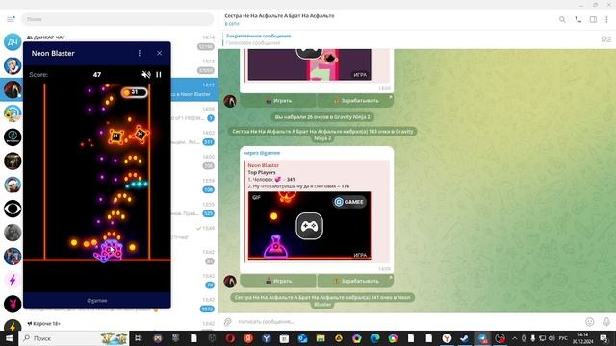Viewport: 616px width, 346px height.
Task: Open the Neon Blaster title link in message
Action: (x=263, y=165)
